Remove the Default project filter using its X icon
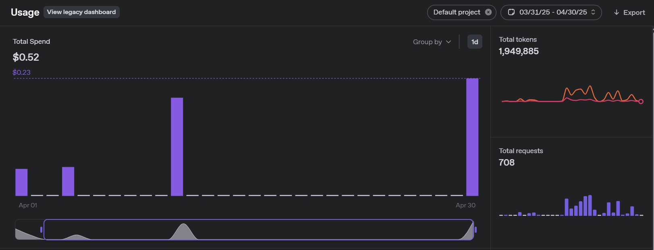The image size is (654, 250). pyautogui.click(x=488, y=12)
